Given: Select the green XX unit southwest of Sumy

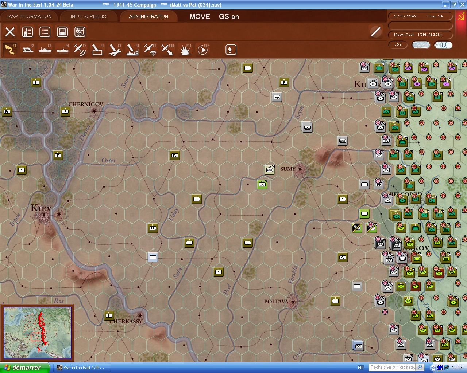Looking at the screenshot, I should coord(262,184).
